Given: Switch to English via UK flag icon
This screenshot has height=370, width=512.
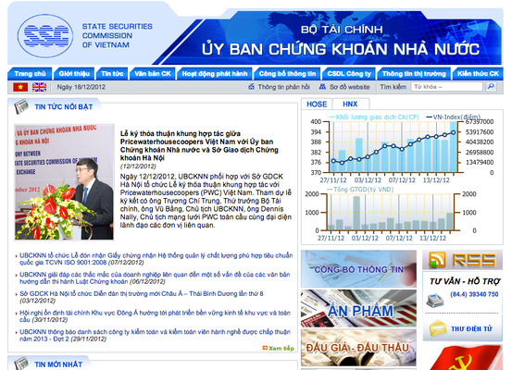Looking at the screenshot, I should [x=39, y=87].
